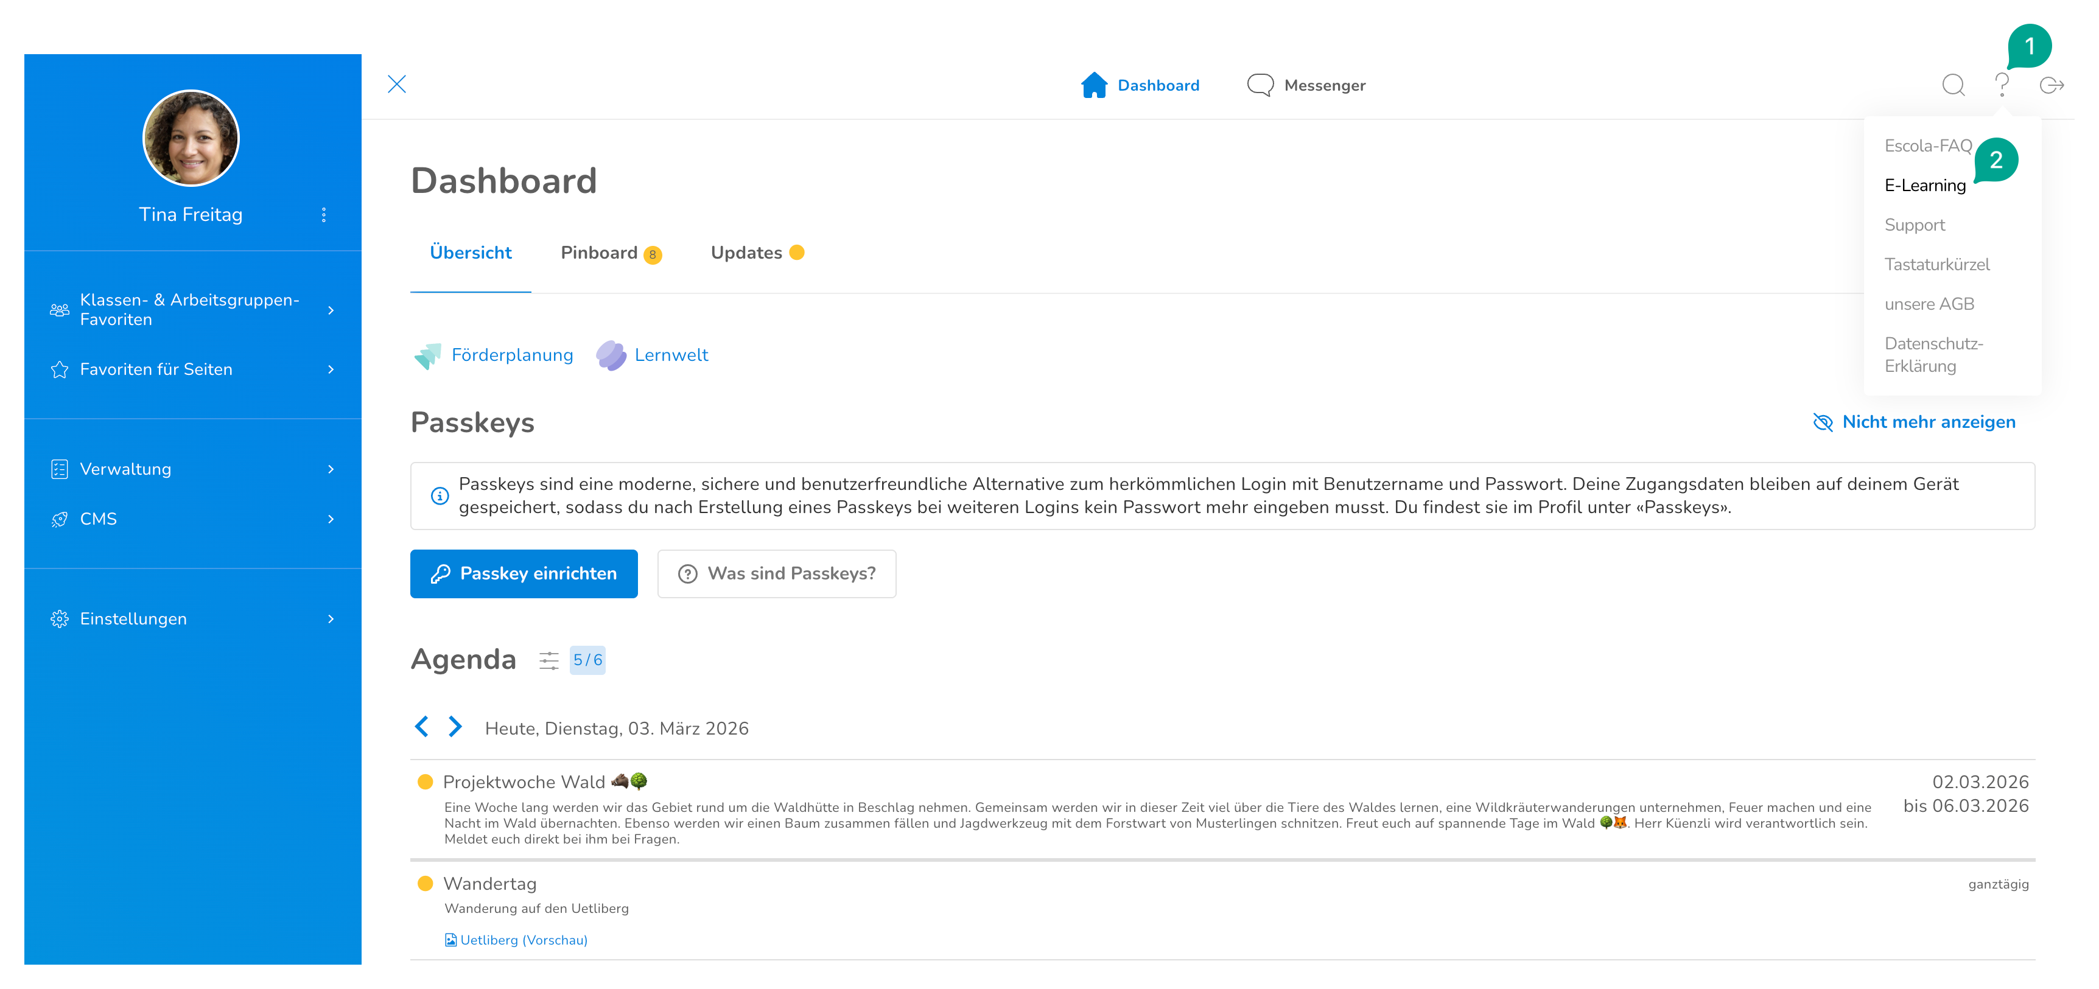Open Messenger via speech bubble icon

[x=1260, y=85]
